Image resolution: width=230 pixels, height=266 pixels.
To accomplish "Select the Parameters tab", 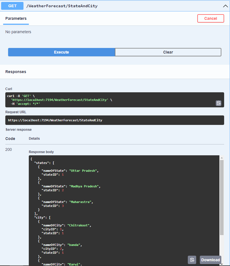I will click(16, 18).
